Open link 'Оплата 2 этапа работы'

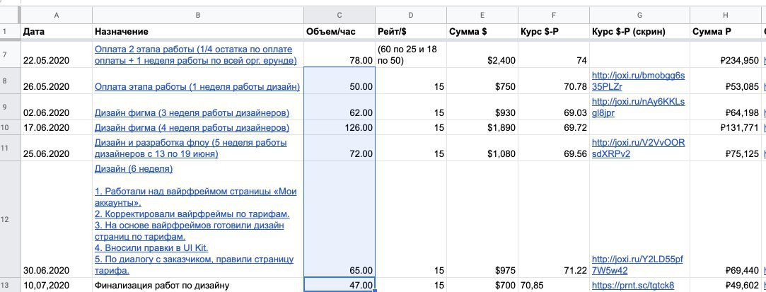195,54
